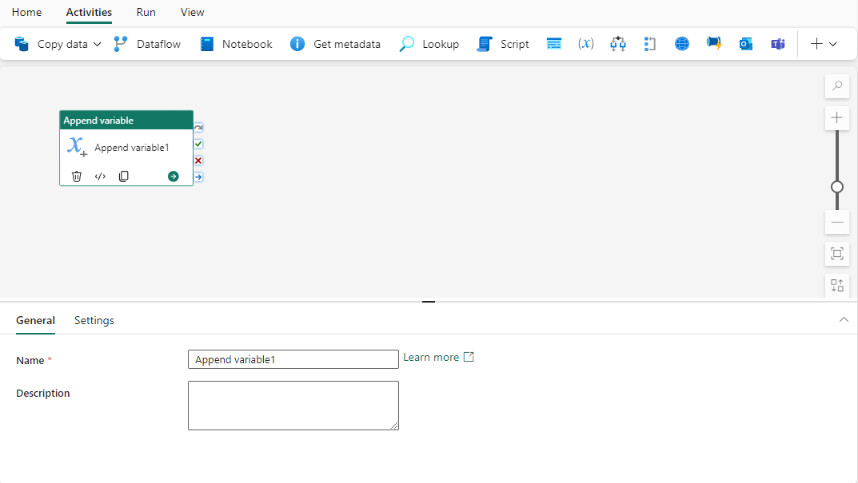Image resolution: width=858 pixels, height=483 pixels.
Task: Add a Get metadata activity
Action: [335, 44]
